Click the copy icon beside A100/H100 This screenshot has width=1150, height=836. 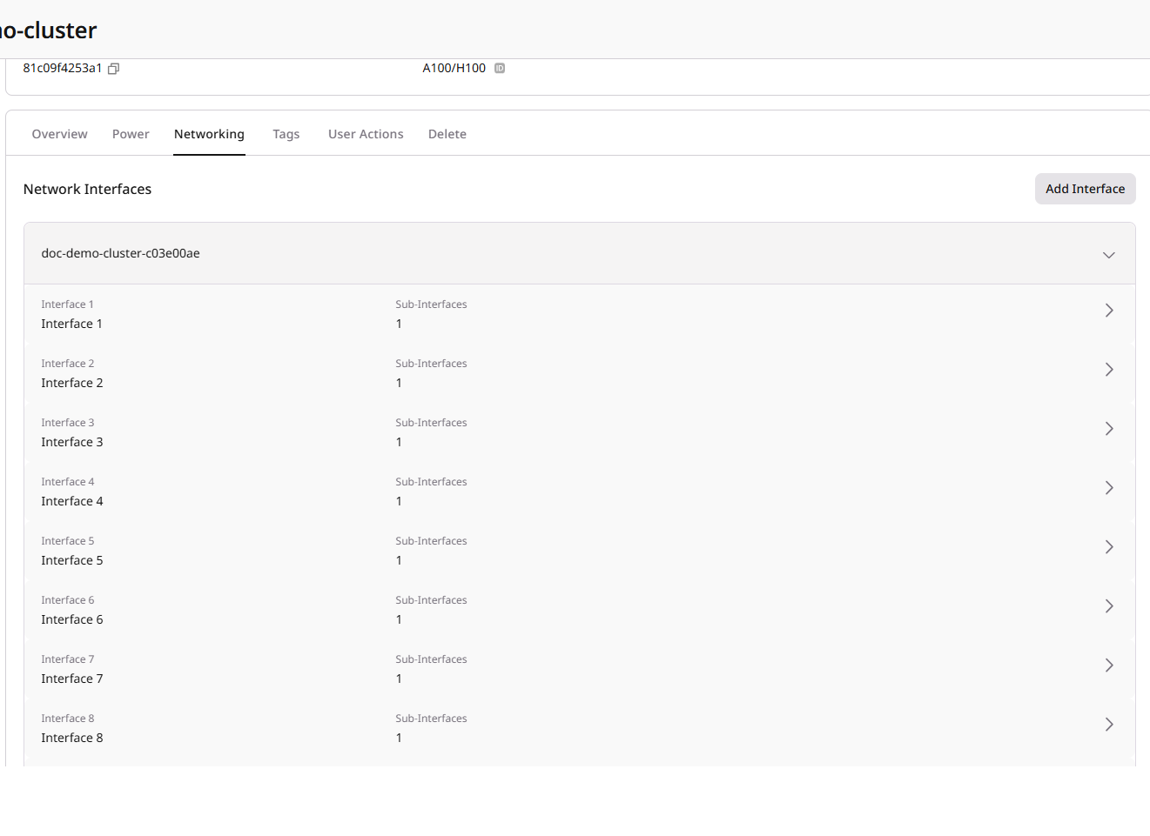tap(499, 68)
